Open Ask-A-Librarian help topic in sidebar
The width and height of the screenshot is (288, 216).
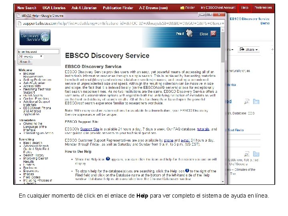click(x=34, y=83)
